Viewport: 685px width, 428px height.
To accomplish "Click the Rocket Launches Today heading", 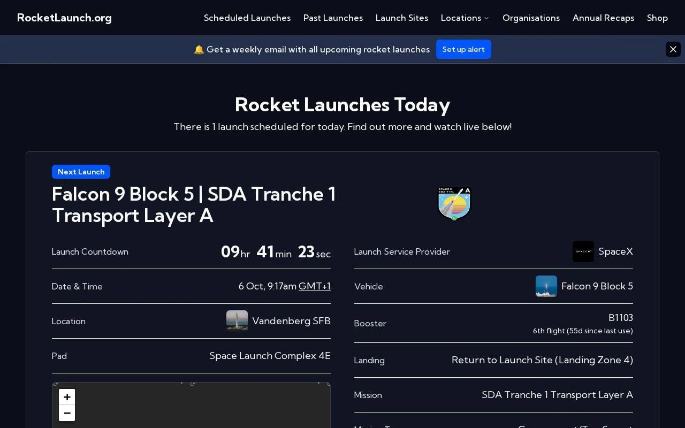I will [x=342, y=104].
